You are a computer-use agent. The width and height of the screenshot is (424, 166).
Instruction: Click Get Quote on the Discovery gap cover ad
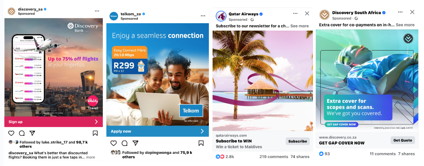point(403,140)
